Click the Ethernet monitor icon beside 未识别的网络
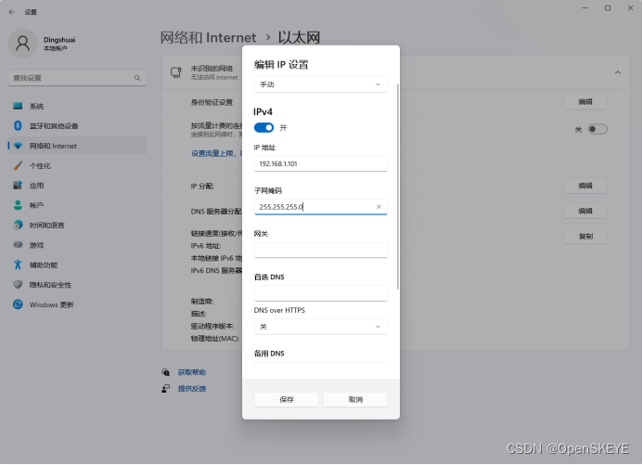Screen dimensions: 643x465 pos(176,72)
